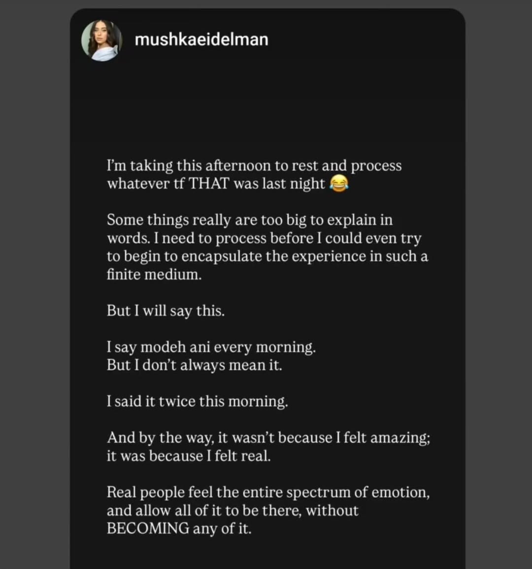The width and height of the screenshot is (532, 569).
Task: Select the text "finite medium."
Action: 154,274
